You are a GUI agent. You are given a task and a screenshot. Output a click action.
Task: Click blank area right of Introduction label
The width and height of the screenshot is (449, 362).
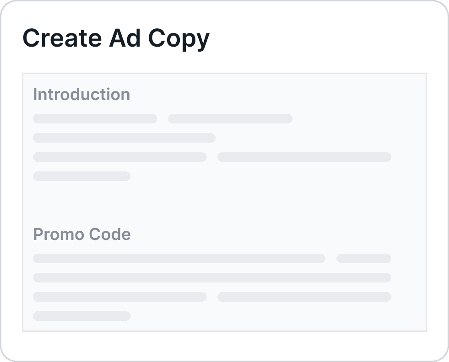click(x=278, y=94)
